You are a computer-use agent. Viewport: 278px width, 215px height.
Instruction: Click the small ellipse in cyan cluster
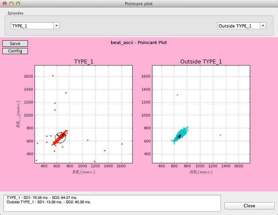179,136
